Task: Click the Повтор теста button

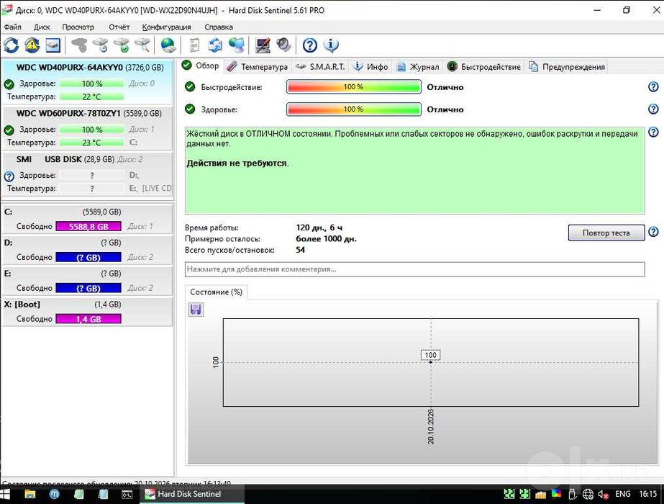Action: [606, 233]
